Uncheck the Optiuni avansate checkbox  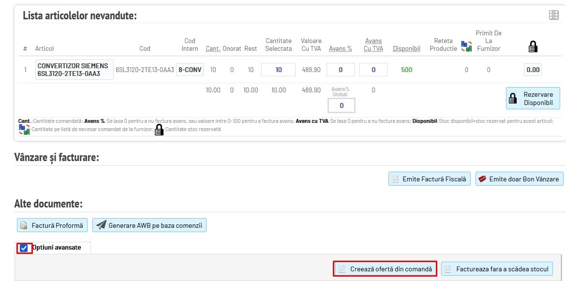coord(24,248)
